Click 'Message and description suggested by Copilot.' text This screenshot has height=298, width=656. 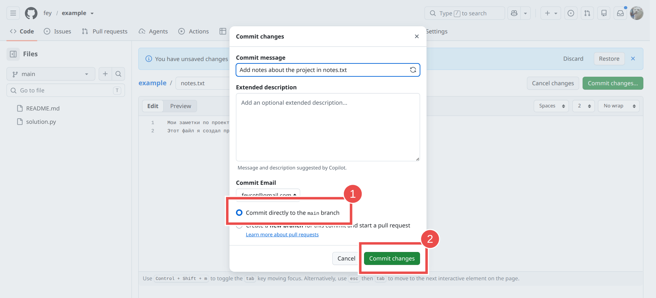292,168
